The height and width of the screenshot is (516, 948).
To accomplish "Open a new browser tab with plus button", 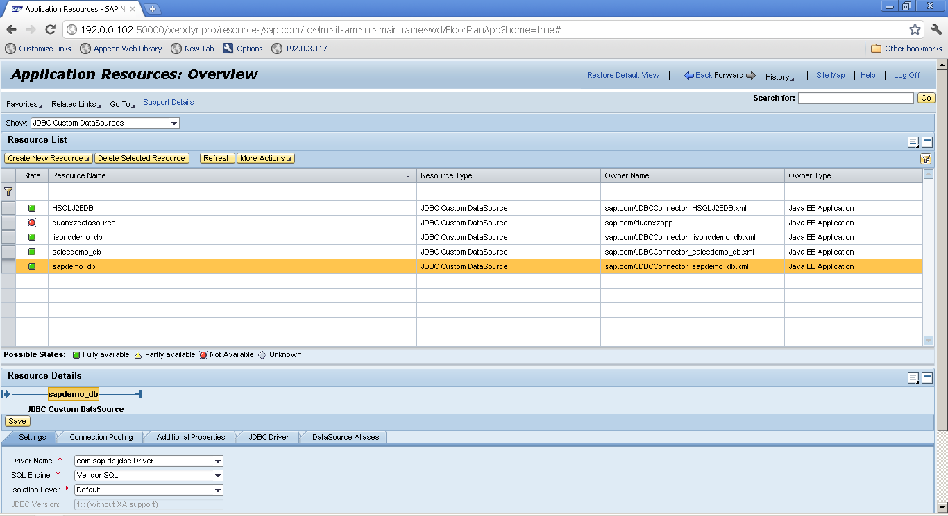I will 153,9.
